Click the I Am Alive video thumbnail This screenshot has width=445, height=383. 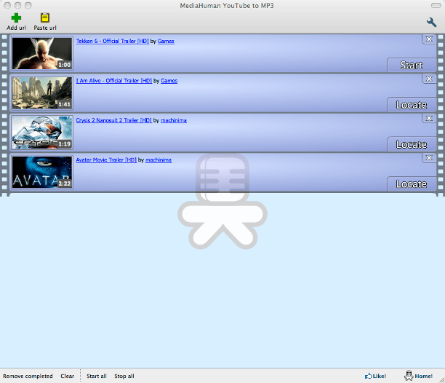42,93
